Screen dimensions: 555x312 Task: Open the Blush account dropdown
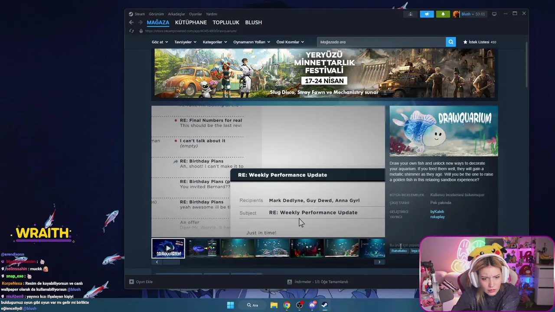[x=467, y=14]
